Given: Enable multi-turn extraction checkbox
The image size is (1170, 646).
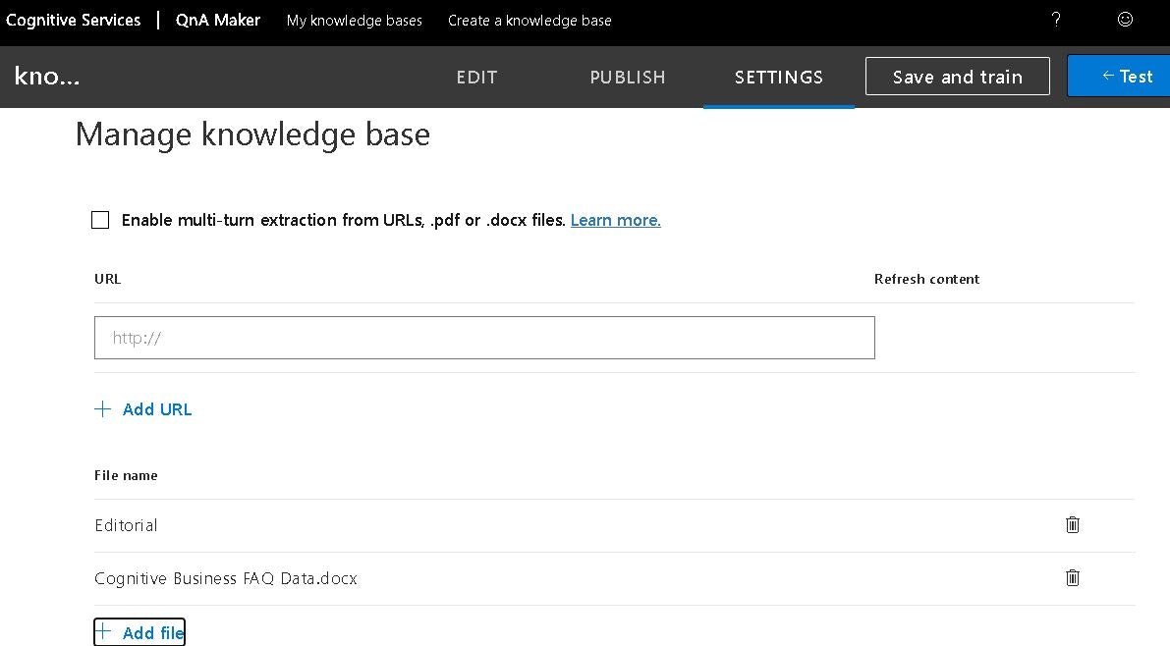Looking at the screenshot, I should pyautogui.click(x=100, y=220).
